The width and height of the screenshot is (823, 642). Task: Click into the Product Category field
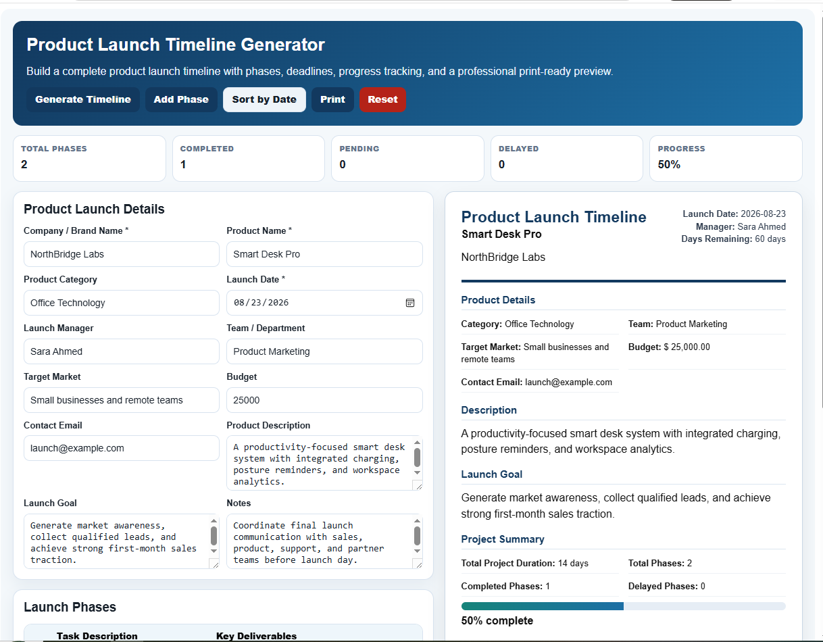click(122, 303)
